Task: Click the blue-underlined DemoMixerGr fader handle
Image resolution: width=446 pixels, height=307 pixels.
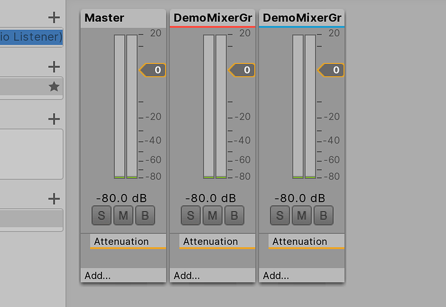Action: [x=331, y=70]
